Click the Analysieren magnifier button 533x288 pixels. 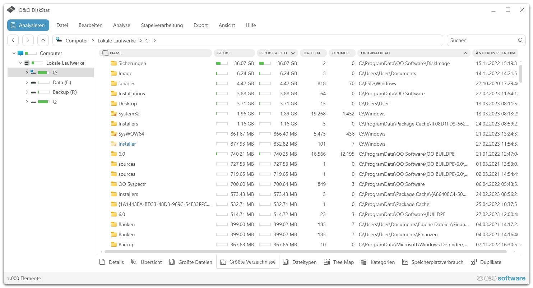(x=28, y=25)
